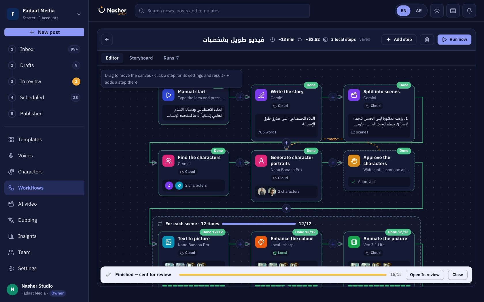The image size is (484, 302).
Task: Click the Text to picture image icon
Action: [x=169, y=242]
